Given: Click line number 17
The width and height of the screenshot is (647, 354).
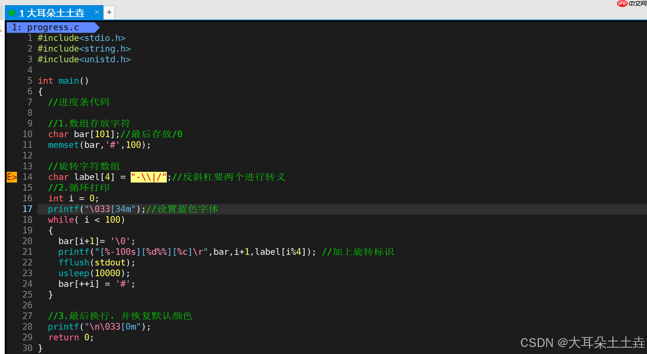Looking at the screenshot, I should 27,209.
